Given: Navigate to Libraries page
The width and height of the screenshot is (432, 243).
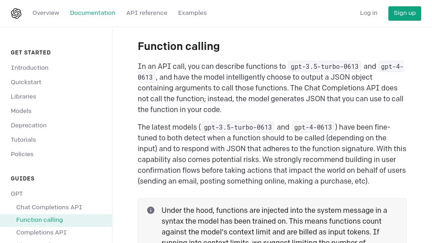Looking at the screenshot, I should (x=23, y=96).
